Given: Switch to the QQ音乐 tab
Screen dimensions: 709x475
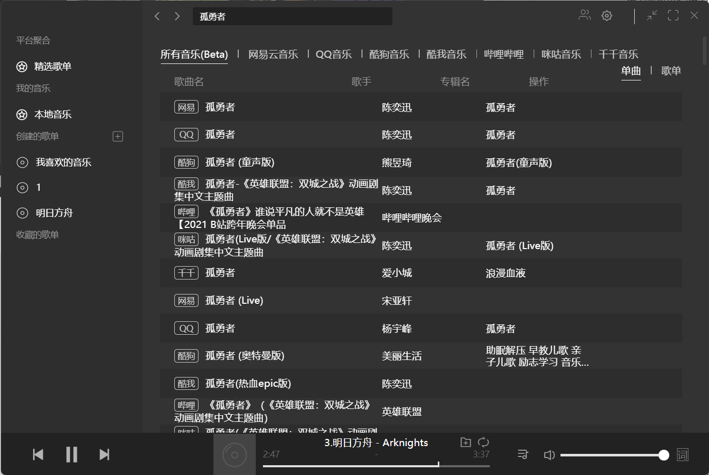Looking at the screenshot, I should 334,54.
